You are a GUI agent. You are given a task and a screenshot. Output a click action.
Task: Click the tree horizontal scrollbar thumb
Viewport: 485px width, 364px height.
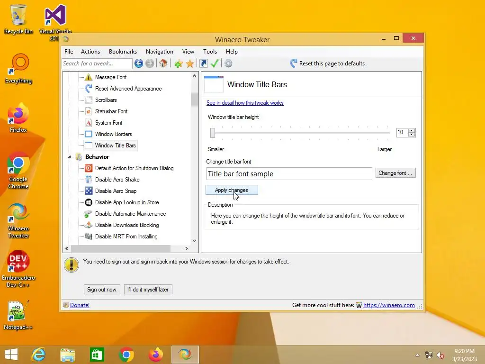(x=121, y=248)
